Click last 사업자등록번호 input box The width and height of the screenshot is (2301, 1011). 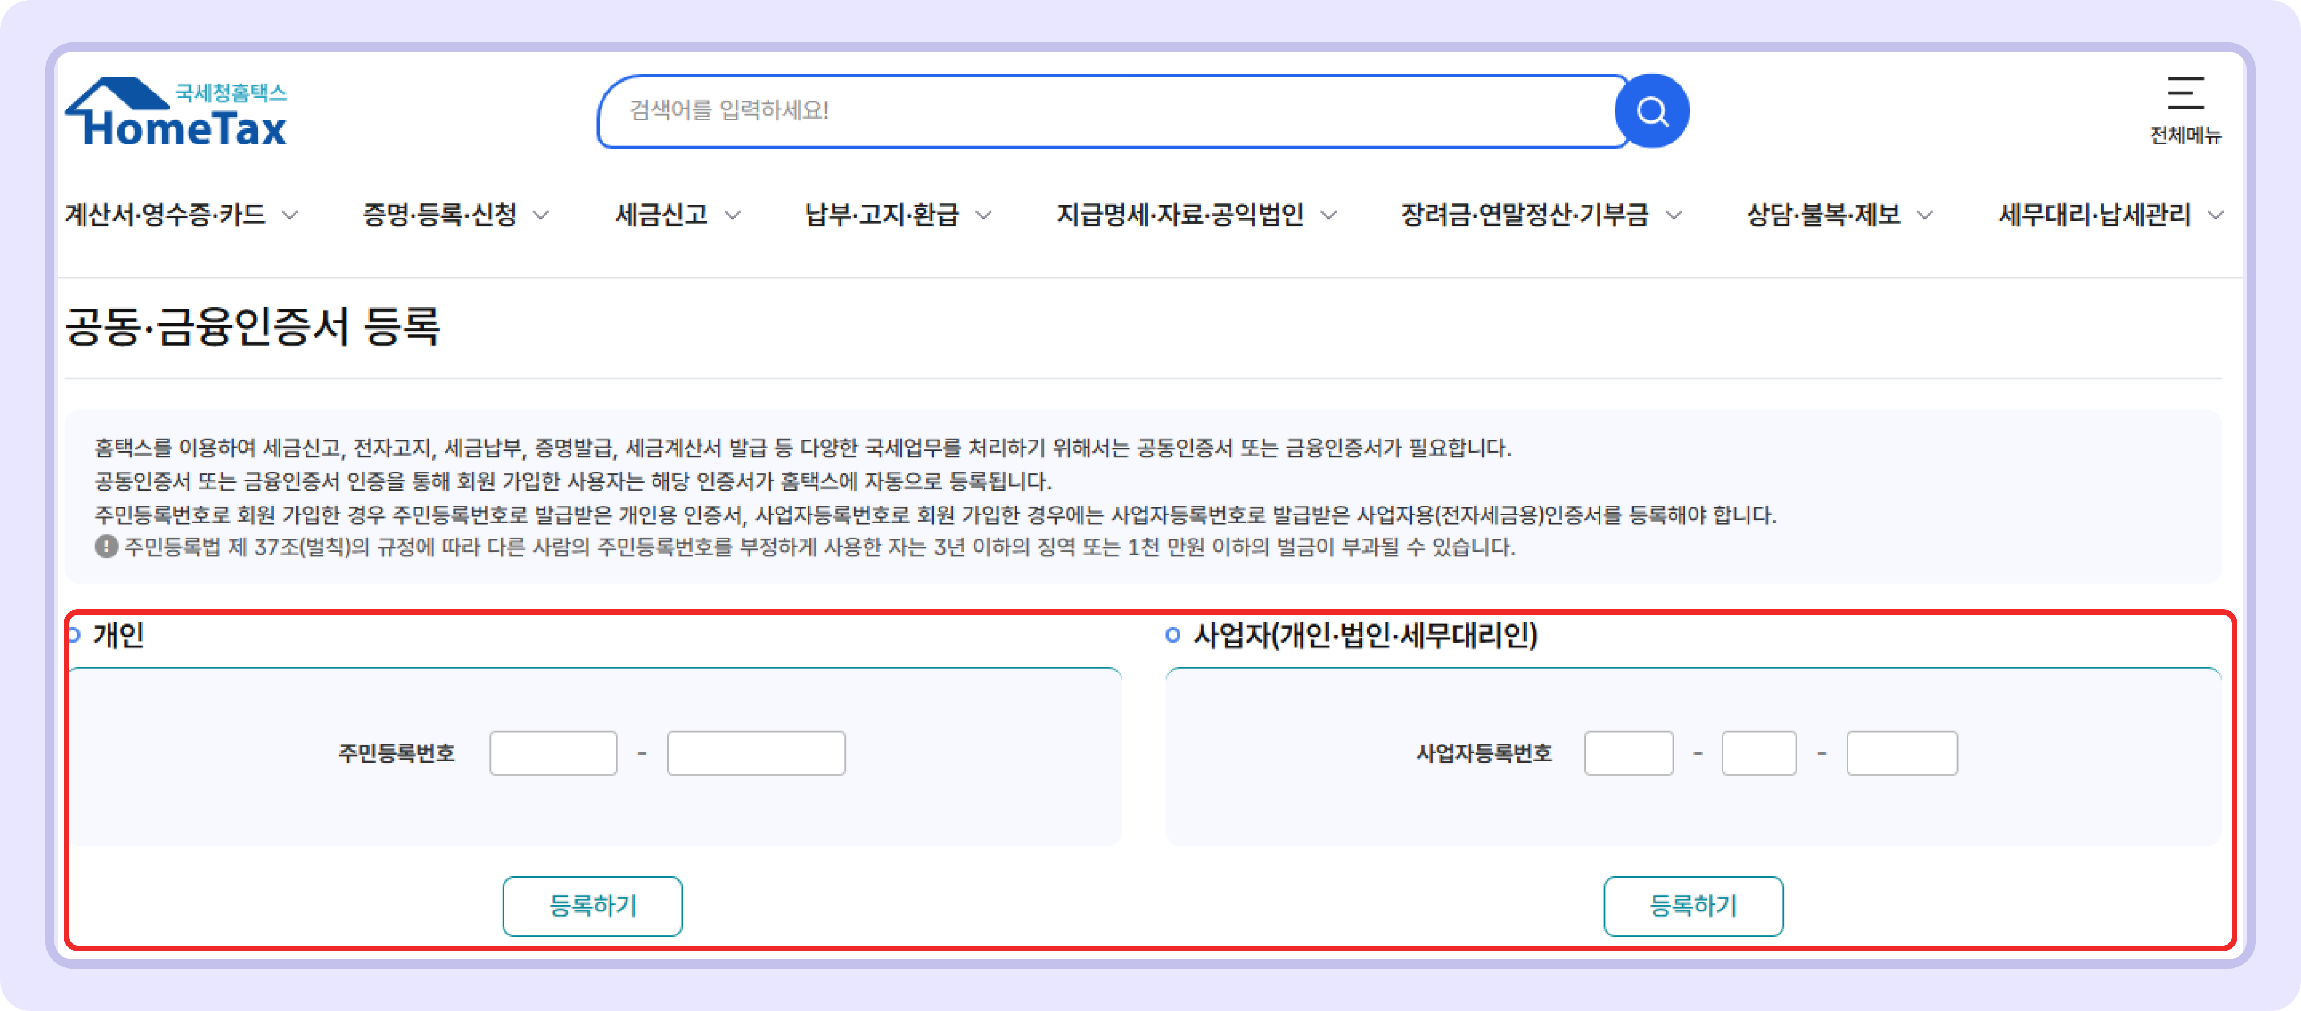(x=1901, y=754)
